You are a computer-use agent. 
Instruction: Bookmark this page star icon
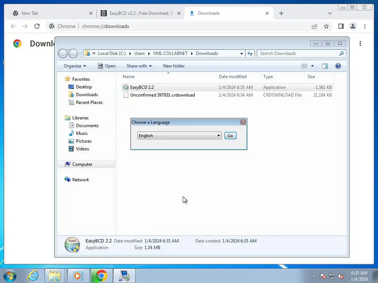(326, 26)
